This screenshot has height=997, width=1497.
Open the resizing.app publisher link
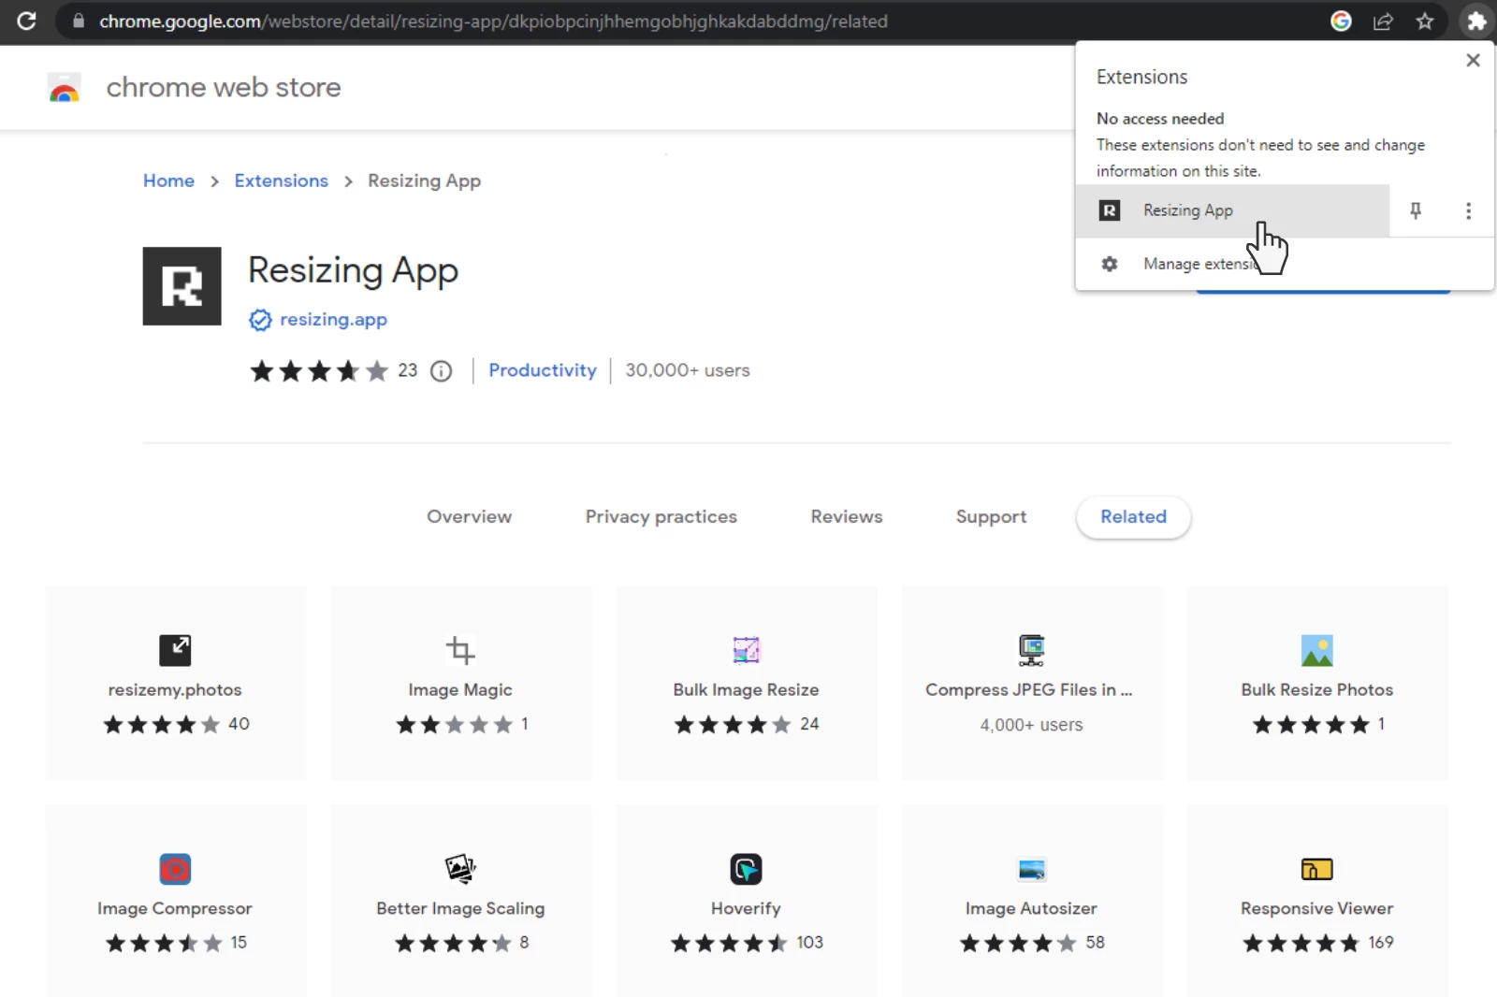[333, 319]
